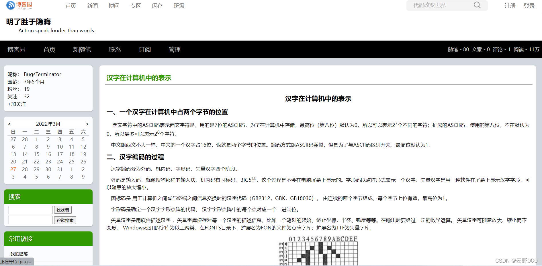Click the +加关注 follow button
This screenshot has width=542, height=266.
coord(16,104)
